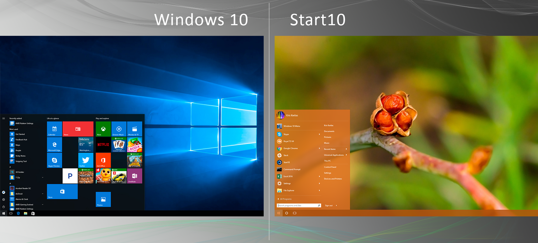Click the power icon in Start menu rail
The image size is (538, 243).
4,207
